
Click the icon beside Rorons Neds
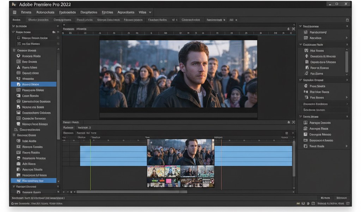tap(18, 56)
